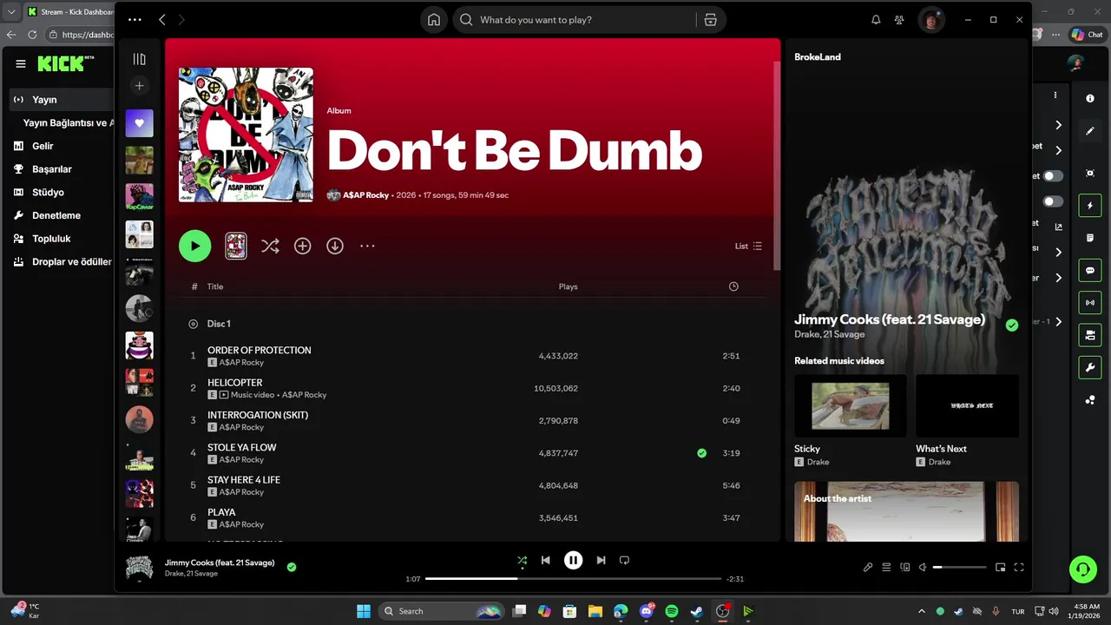Open Kick hamburger menu
The height and width of the screenshot is (625, 1111).
pos(21,63)
